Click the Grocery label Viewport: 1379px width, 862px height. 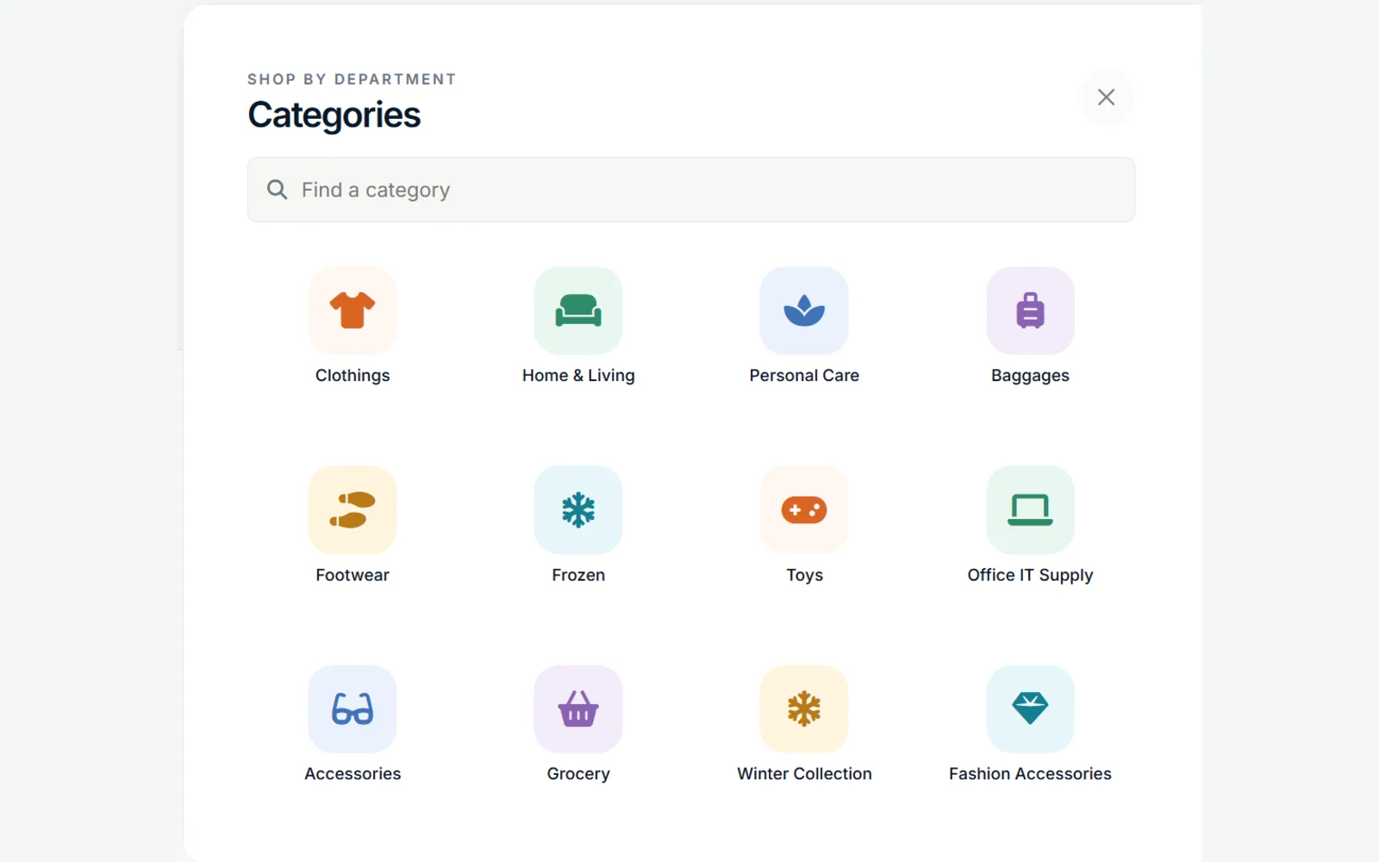pos(578,774)
